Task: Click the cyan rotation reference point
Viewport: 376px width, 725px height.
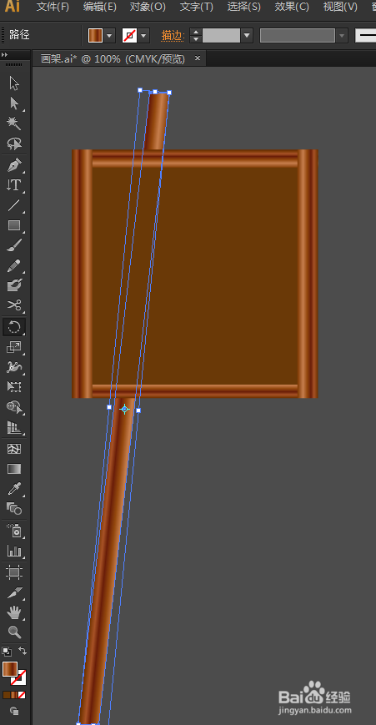Action: coord(124,409)
